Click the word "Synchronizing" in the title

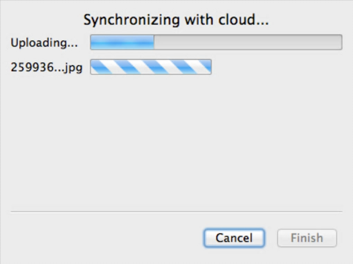pos(132,20)
